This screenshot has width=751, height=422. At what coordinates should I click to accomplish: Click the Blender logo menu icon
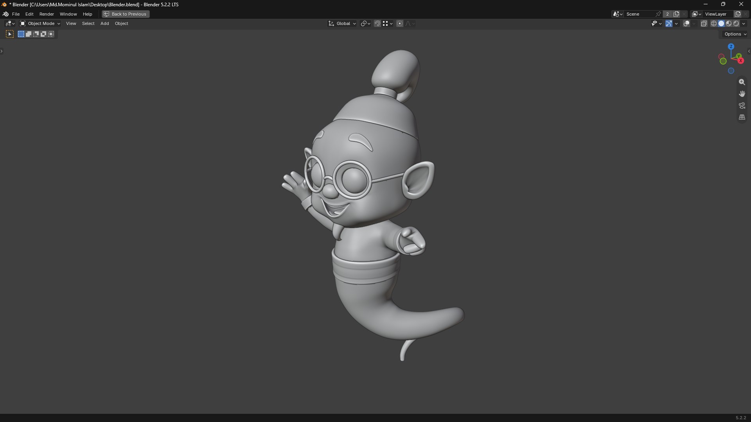pos(5,14)
